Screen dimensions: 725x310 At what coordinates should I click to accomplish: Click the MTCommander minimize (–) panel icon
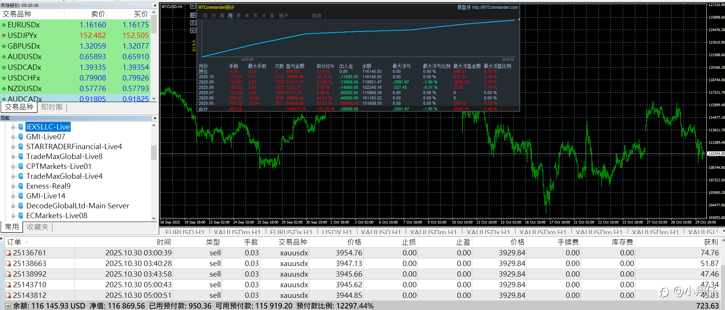193,7
